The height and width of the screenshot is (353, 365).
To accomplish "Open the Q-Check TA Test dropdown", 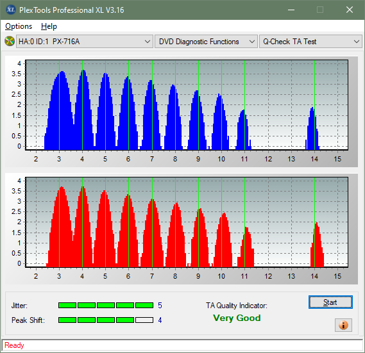I will click(x=310, y=42).
